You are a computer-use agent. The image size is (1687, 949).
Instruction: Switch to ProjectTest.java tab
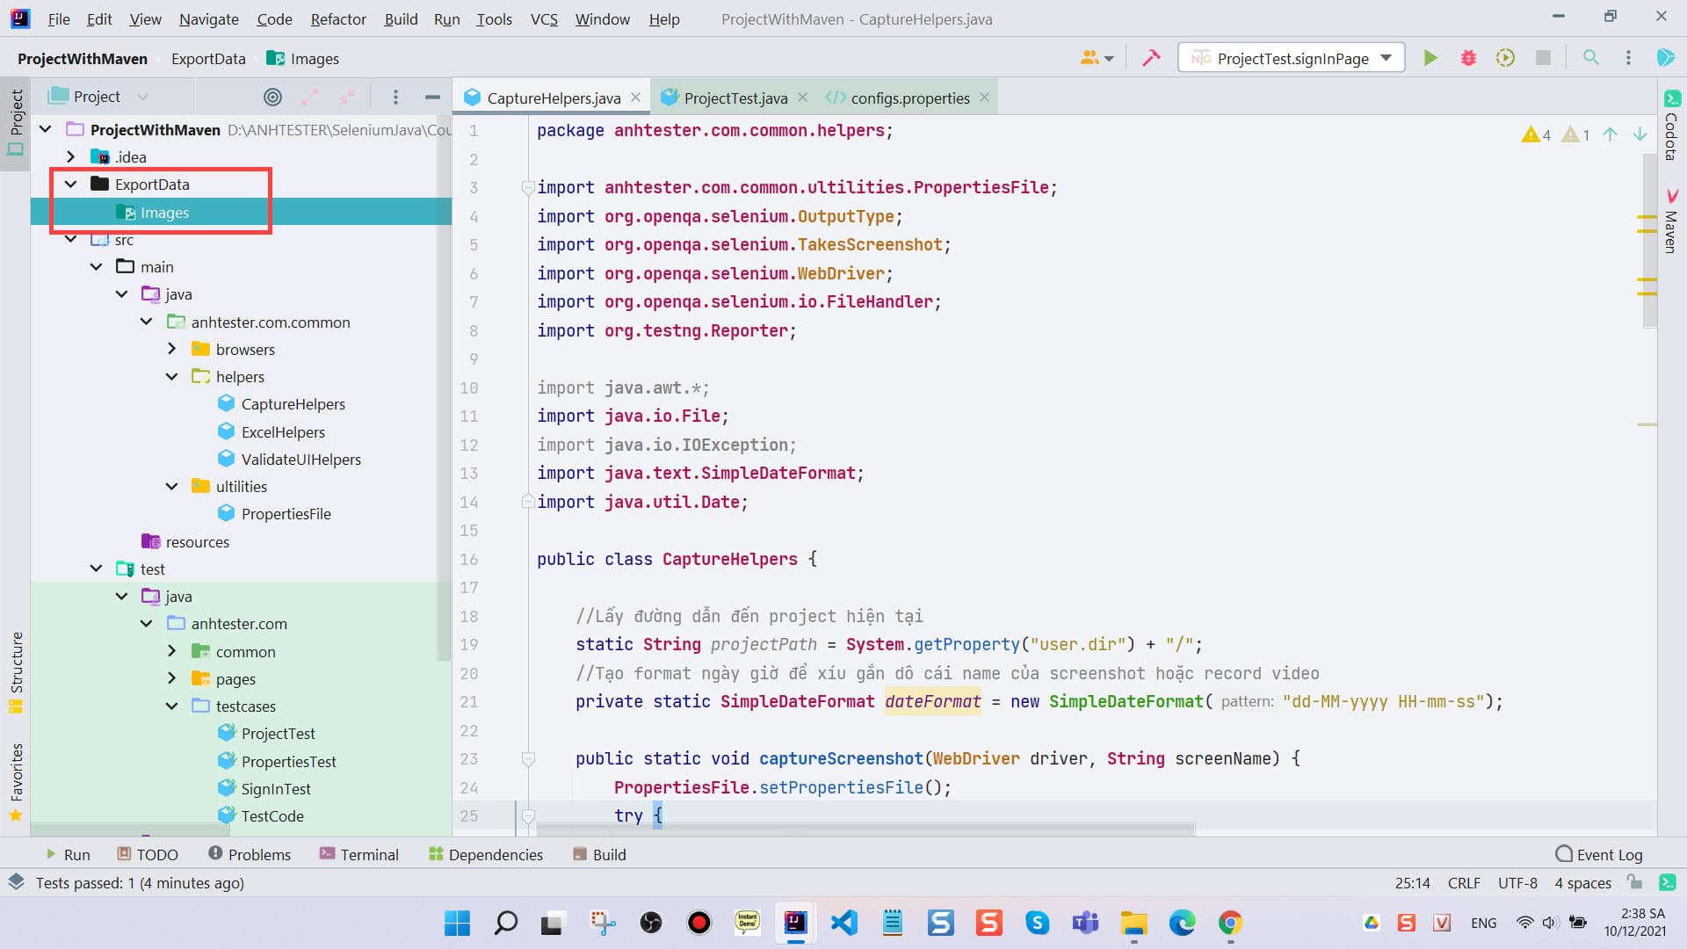click(x=735, y=98)
